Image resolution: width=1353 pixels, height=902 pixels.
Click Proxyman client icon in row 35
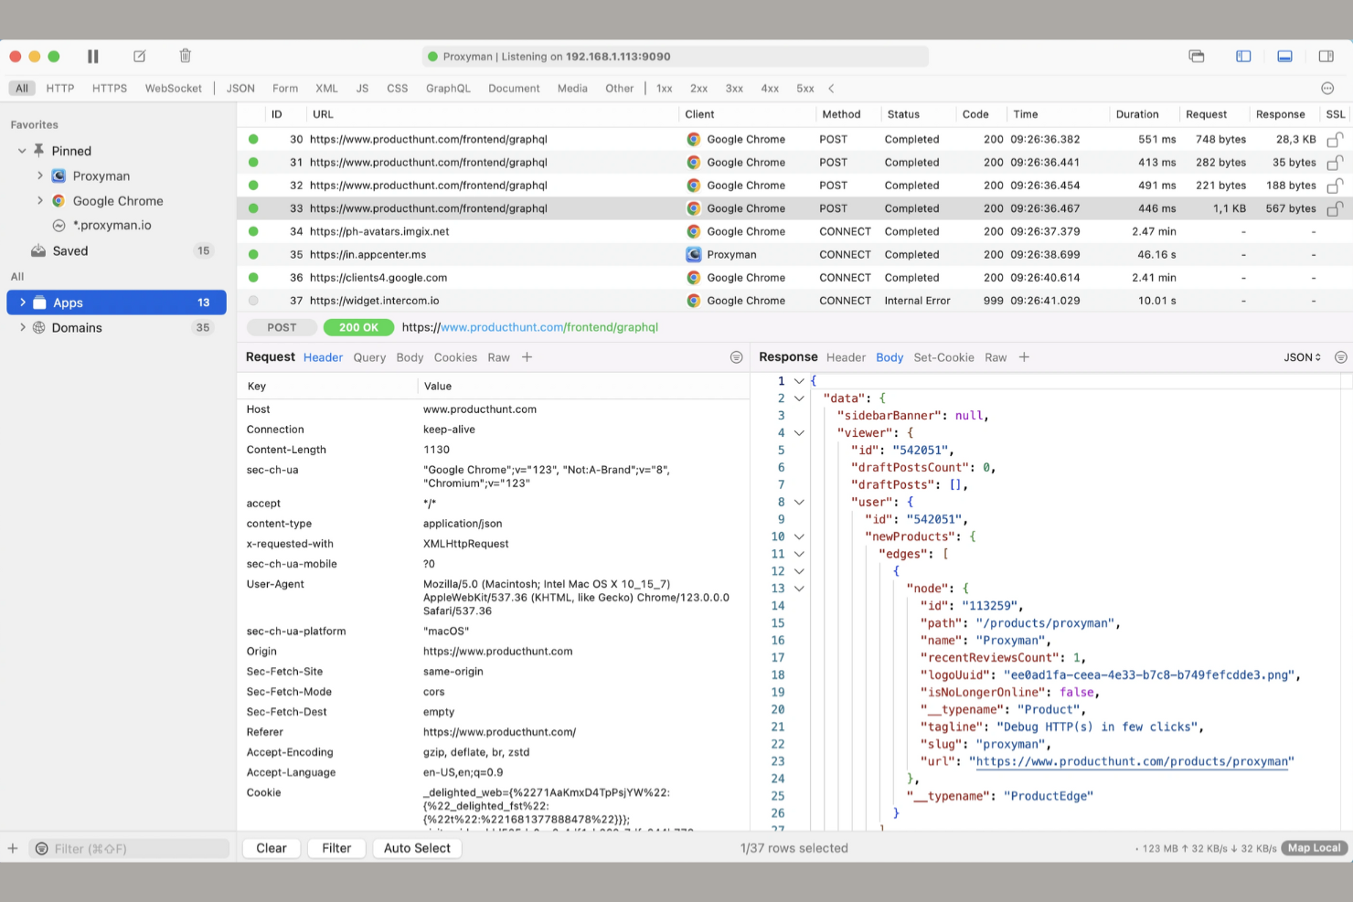(x=694, y=255)
